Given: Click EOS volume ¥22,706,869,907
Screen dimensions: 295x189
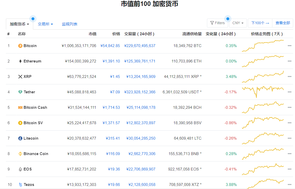Looking at the screenshot, I should pos(141,169).
